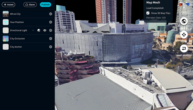The width and height of the screenshot is (193, 110).
Task: Open settings gear for AR on City
Action: (x=50, y=14)
